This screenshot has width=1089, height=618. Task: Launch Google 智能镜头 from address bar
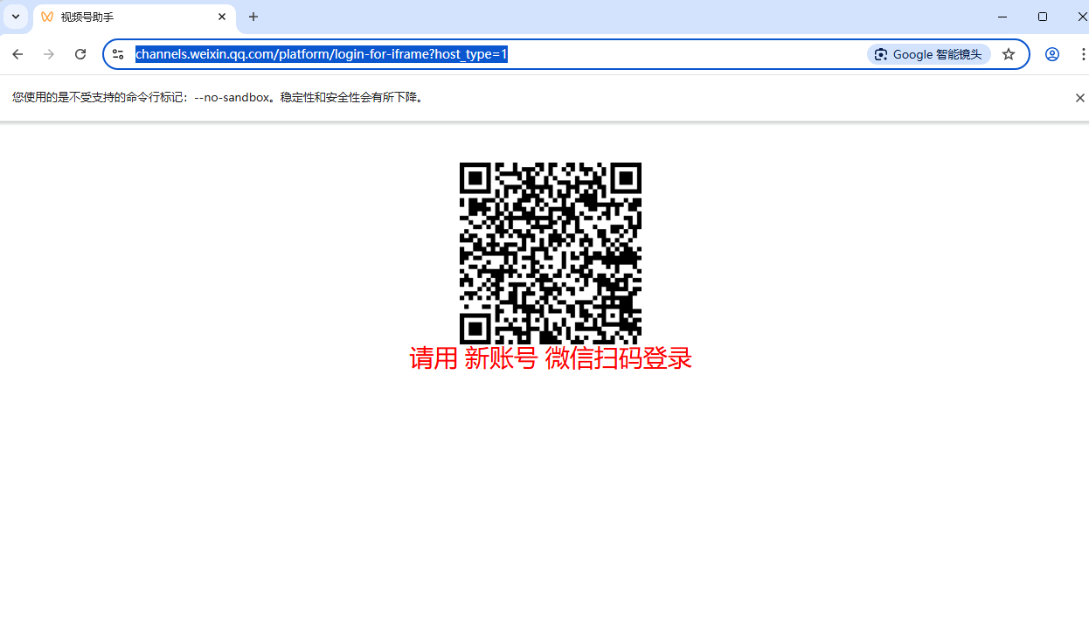point(928,54)
